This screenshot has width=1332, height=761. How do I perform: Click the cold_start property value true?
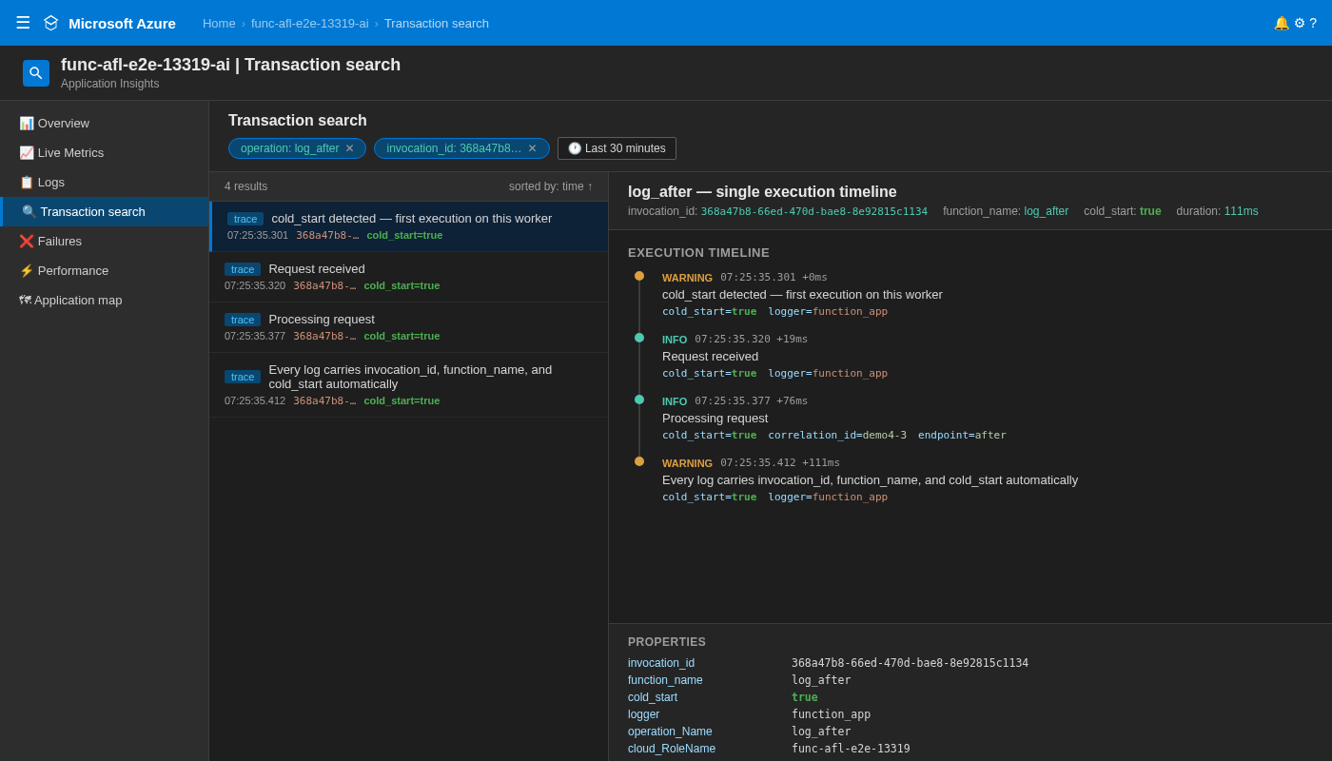coord(804,697)
